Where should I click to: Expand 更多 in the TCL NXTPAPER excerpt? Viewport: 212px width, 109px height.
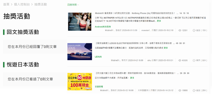159,21
